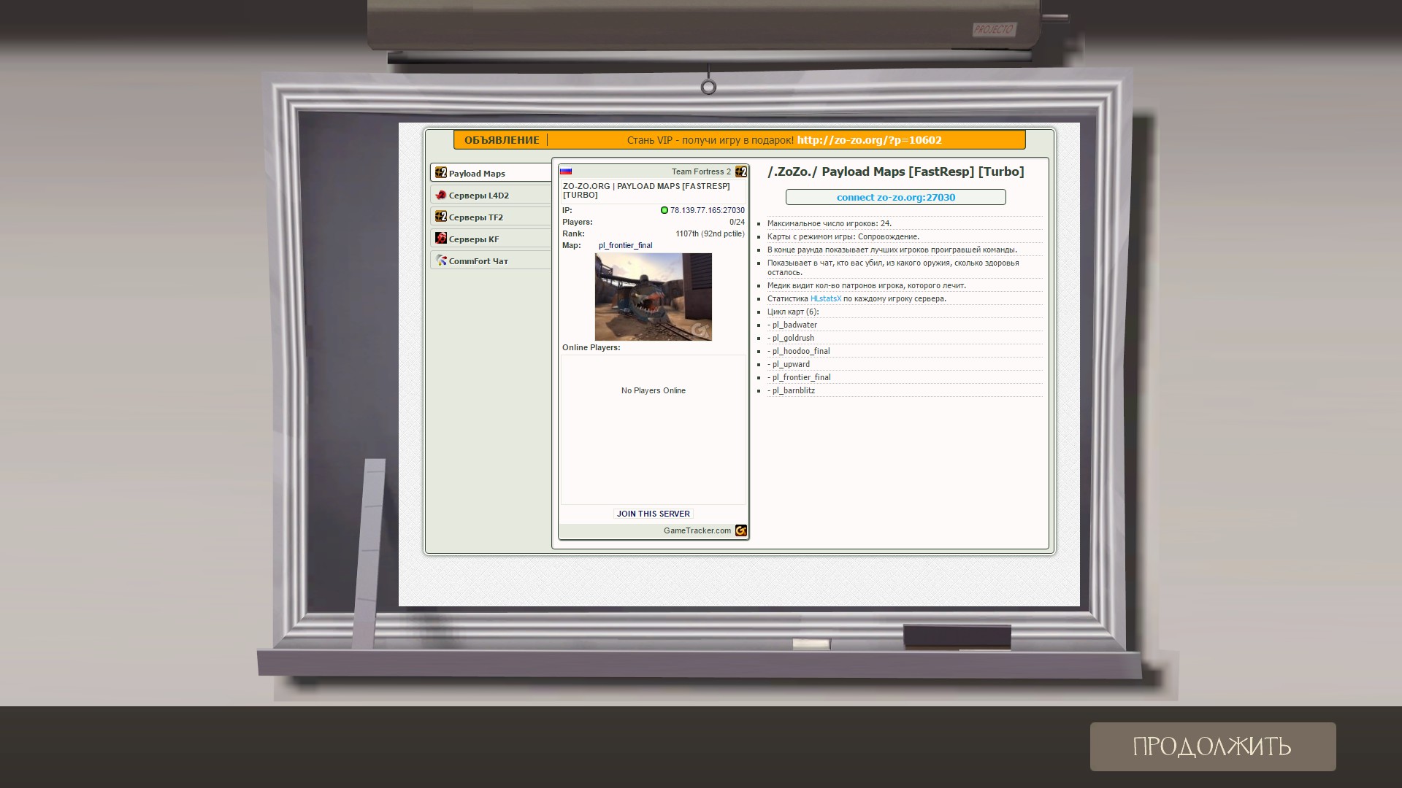
Task: Open the Payload Maps tab
Action: [x=477, y=174]
